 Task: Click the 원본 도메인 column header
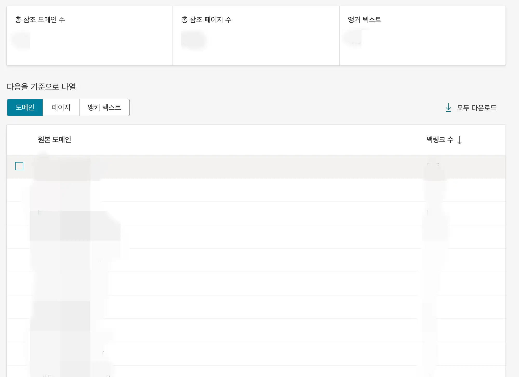point(54,140)
